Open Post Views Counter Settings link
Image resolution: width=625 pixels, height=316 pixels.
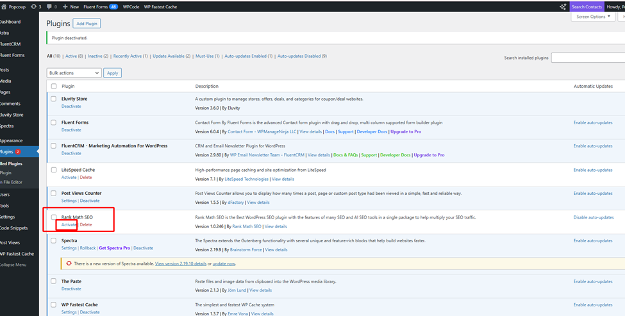click(69, 201)
